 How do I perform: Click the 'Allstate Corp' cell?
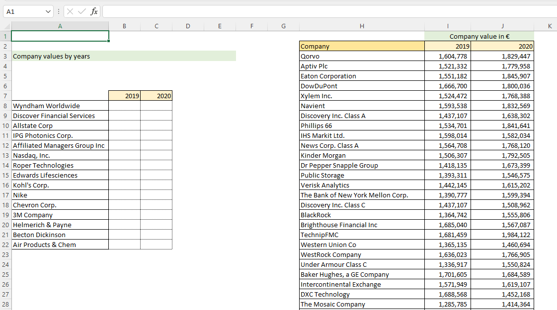point(60,126)
